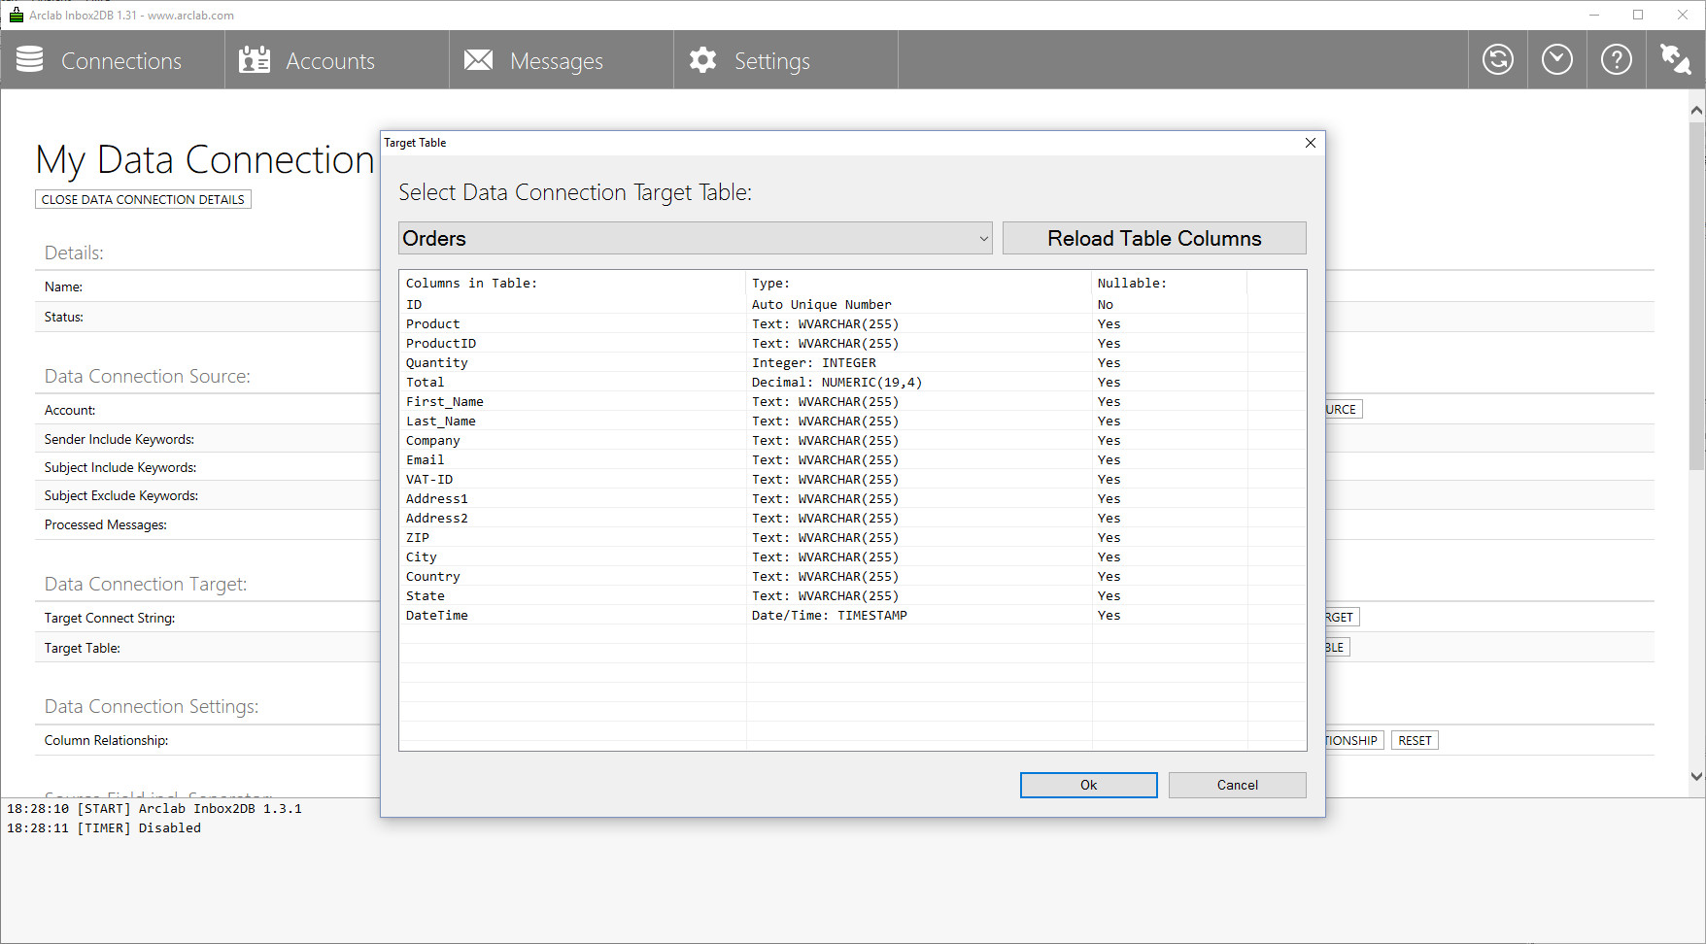Screen dimensions: 1706x944
Task: Click Reload Table Columns button
Action: pos(1154,238)
